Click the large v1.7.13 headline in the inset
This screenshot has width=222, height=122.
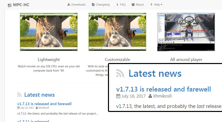tap(163, 89)
